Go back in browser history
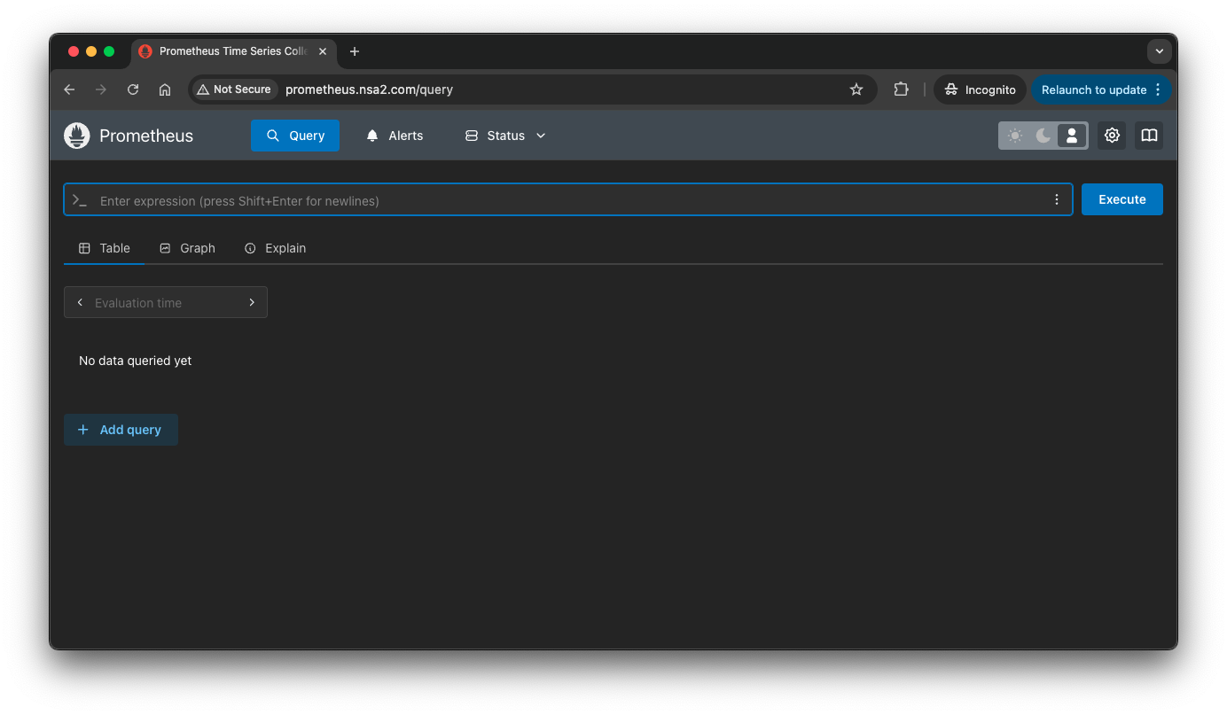Image resolution: width=1227 pixels, height=715 pixels. point(69,89)
